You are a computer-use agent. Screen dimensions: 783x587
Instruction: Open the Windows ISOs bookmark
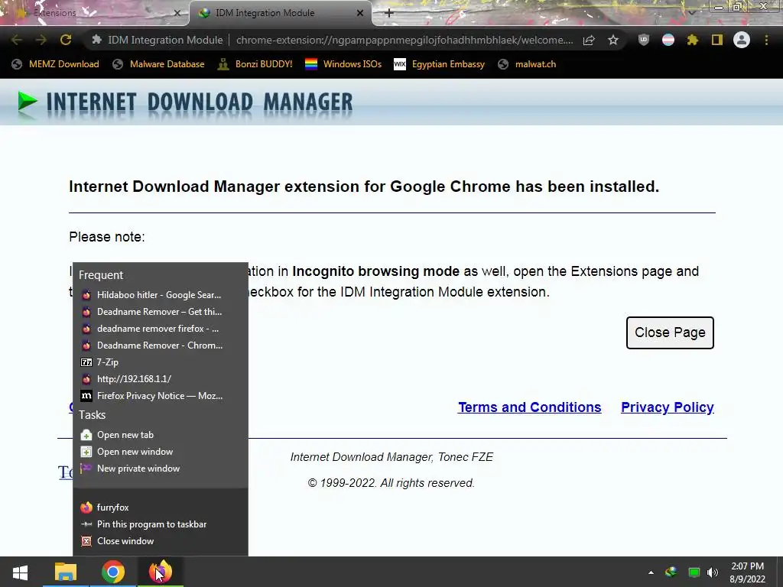coord(343,64)
